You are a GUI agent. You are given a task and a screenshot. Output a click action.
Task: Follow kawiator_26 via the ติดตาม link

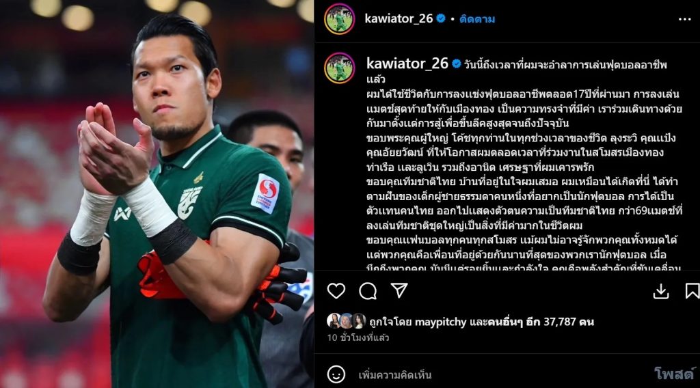coord(476,19)
